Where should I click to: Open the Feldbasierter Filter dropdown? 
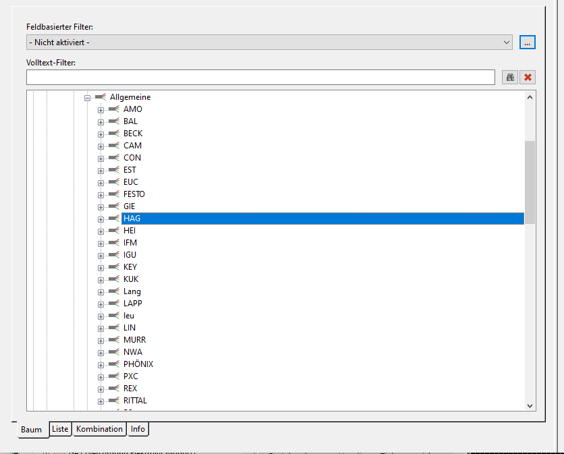pyautogui.click(x=269, y=42)
